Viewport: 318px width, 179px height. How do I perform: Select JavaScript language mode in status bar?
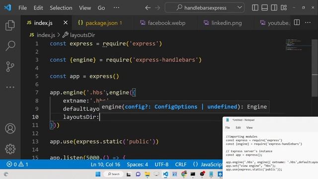212,165
